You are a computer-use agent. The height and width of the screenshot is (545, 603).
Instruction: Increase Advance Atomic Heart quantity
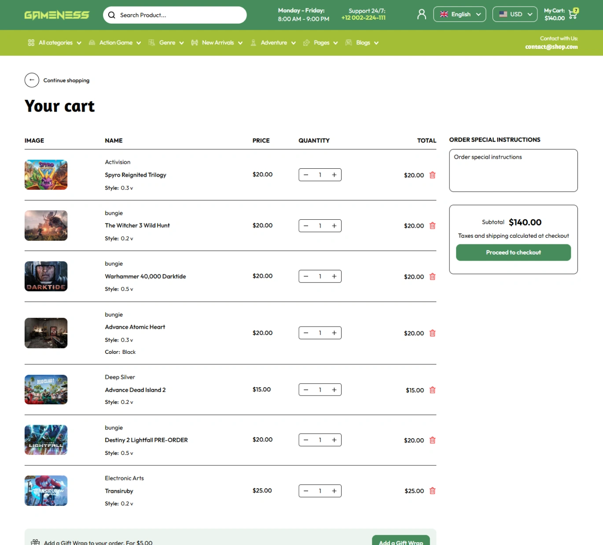[x=334, y=333]
